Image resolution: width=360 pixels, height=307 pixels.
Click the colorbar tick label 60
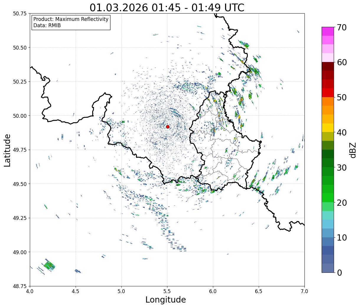pos(341,62)
